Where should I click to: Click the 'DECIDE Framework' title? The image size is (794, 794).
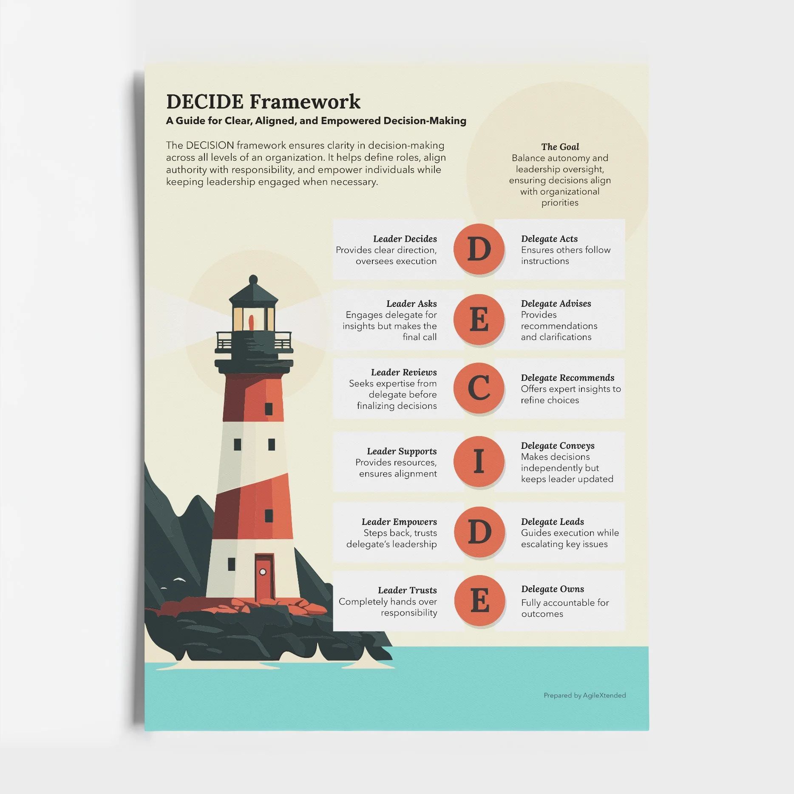(x=263, y=102)
